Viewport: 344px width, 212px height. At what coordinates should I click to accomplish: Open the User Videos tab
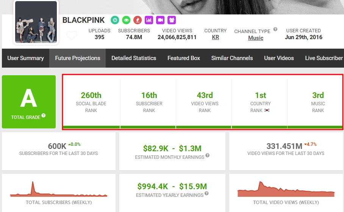(x=279, y=58)
